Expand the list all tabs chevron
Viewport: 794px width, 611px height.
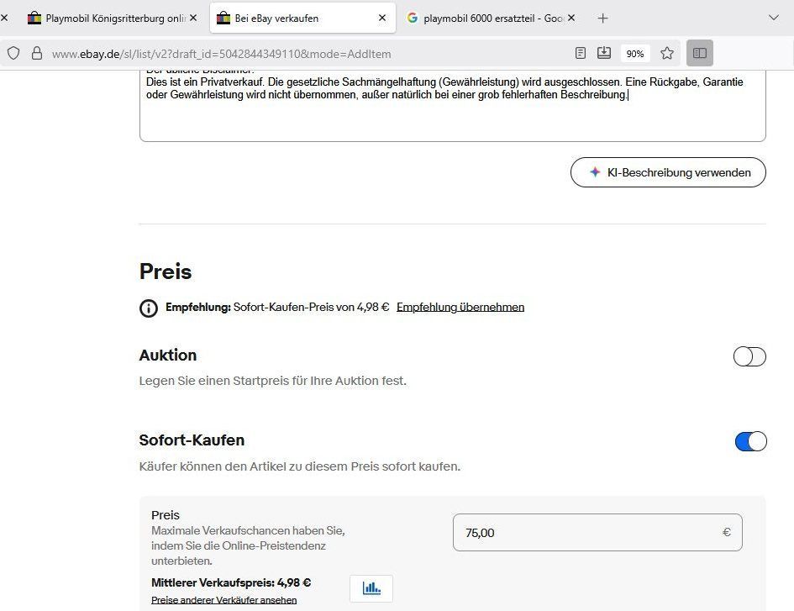pyautogui.click(x=774, y=18)
